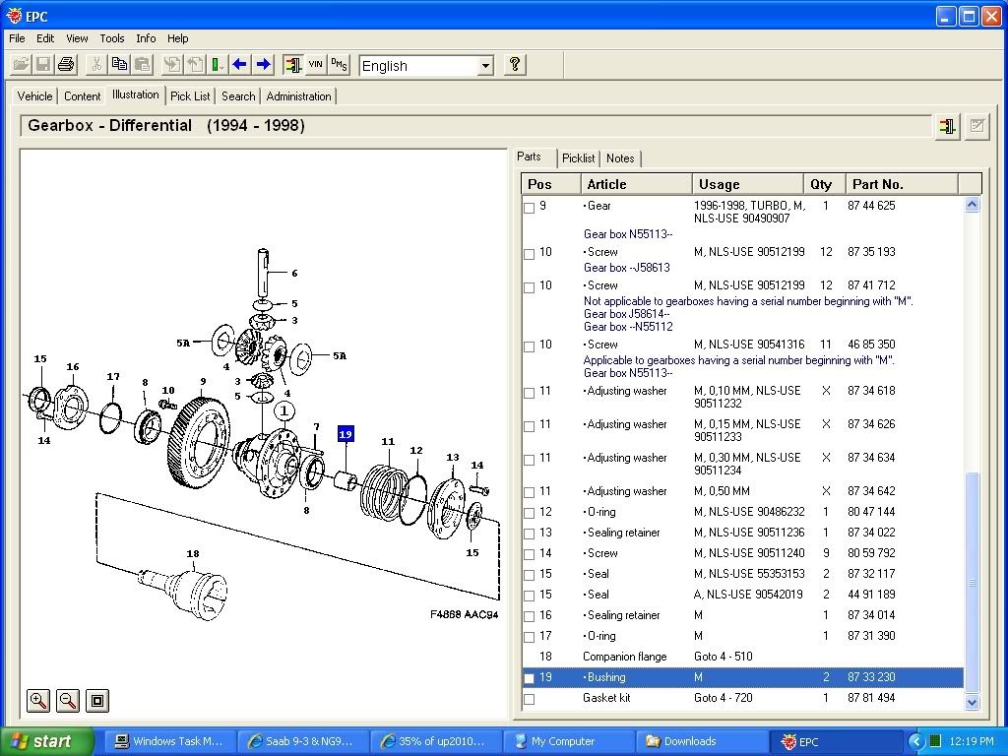The width and height of the screenshot is (1008, 756).
Task: Open the Notes tab in parts panel
Action: pyautogui.click(x=620, y=158)
